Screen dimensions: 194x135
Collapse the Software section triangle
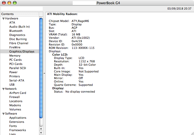4,114
